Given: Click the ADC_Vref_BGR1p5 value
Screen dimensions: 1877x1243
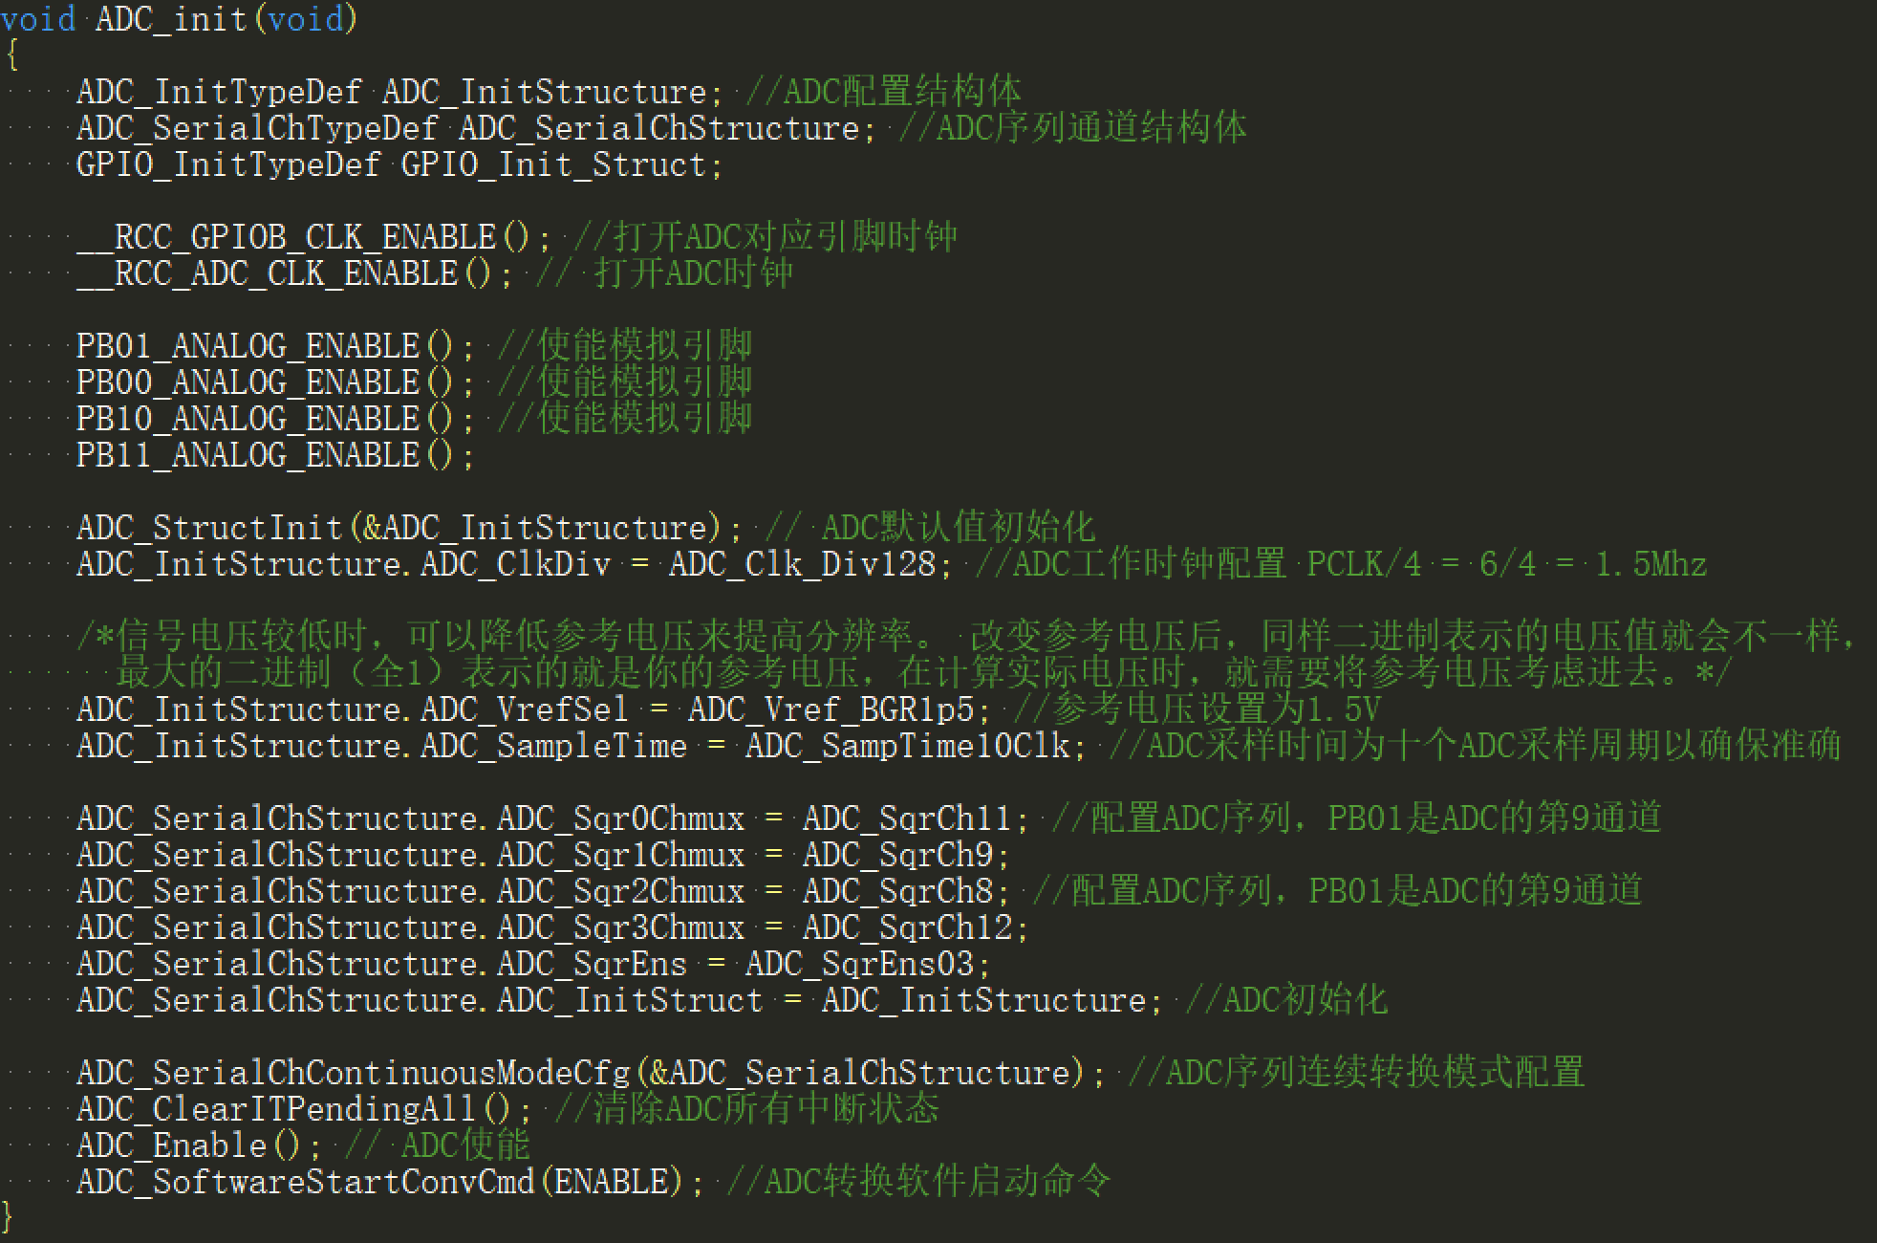Looking at the screenshot, I should point(831,709).
